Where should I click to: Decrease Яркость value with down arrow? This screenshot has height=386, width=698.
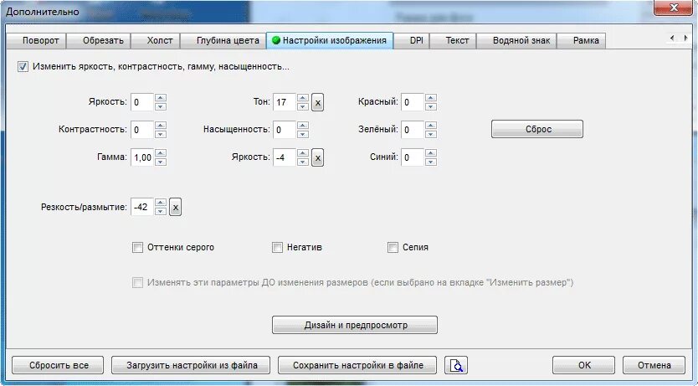pyautogui.click(x=161, y=106)
